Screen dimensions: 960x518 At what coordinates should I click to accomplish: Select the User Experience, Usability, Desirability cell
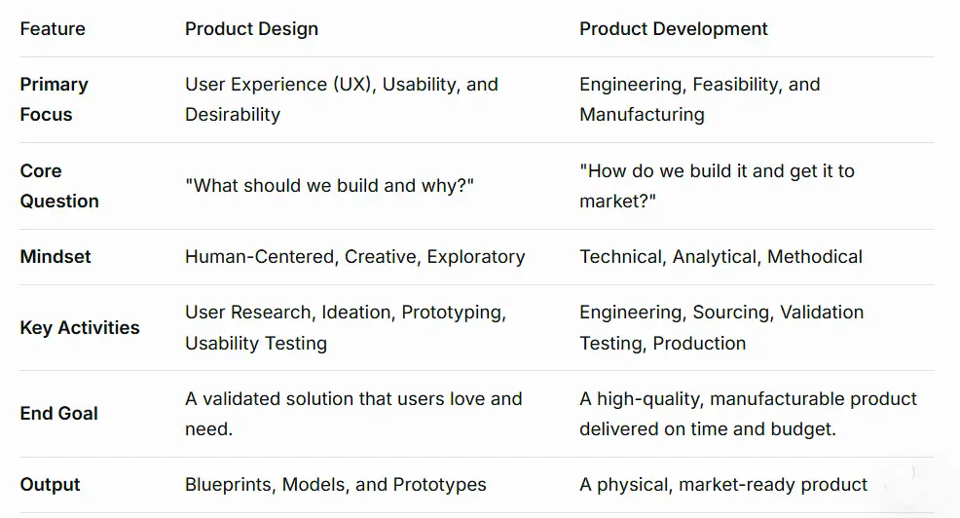341,99
